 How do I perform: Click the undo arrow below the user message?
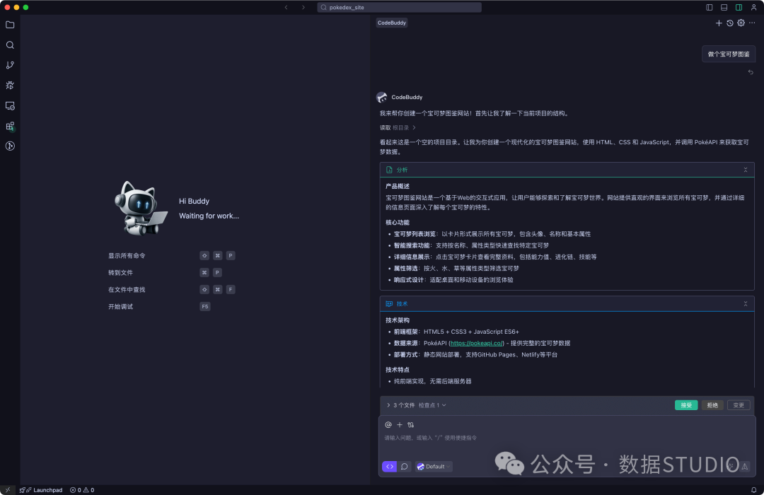click(751, 72)
